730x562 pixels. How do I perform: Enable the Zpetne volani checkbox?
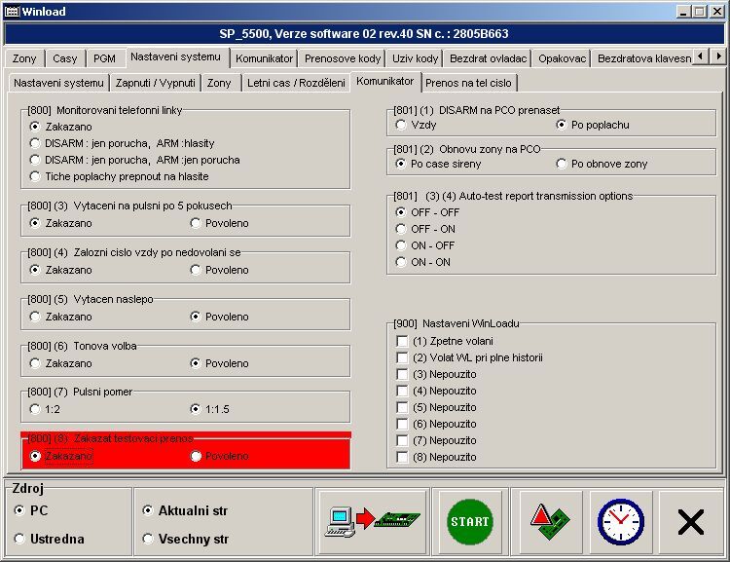tap(402, 341)
